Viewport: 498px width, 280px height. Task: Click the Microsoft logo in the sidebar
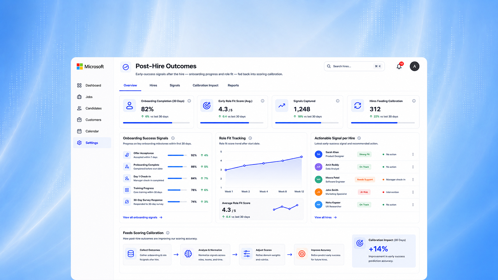90,66
